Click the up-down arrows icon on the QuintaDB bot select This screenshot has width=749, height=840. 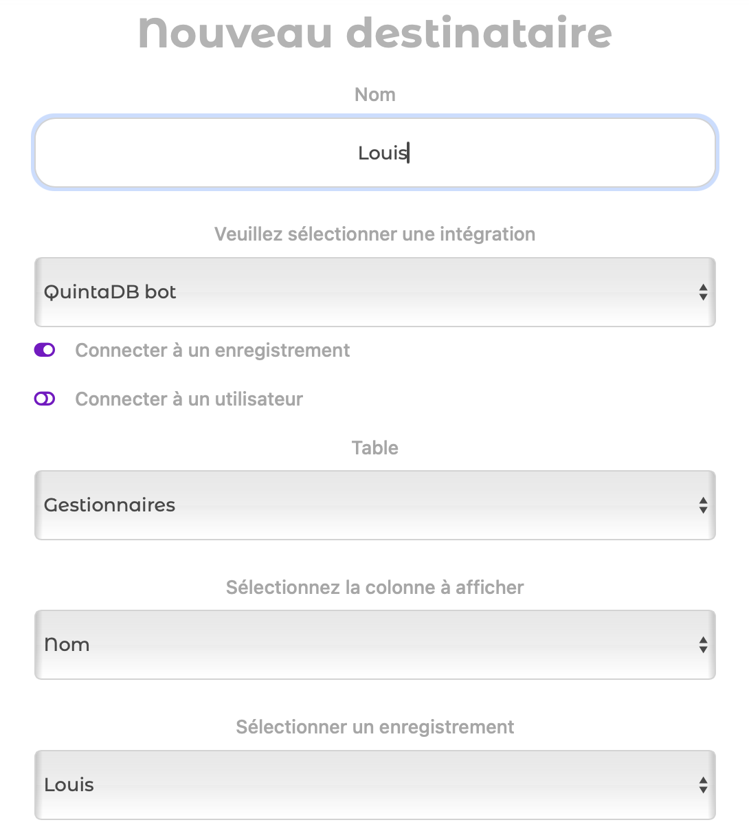703,292
